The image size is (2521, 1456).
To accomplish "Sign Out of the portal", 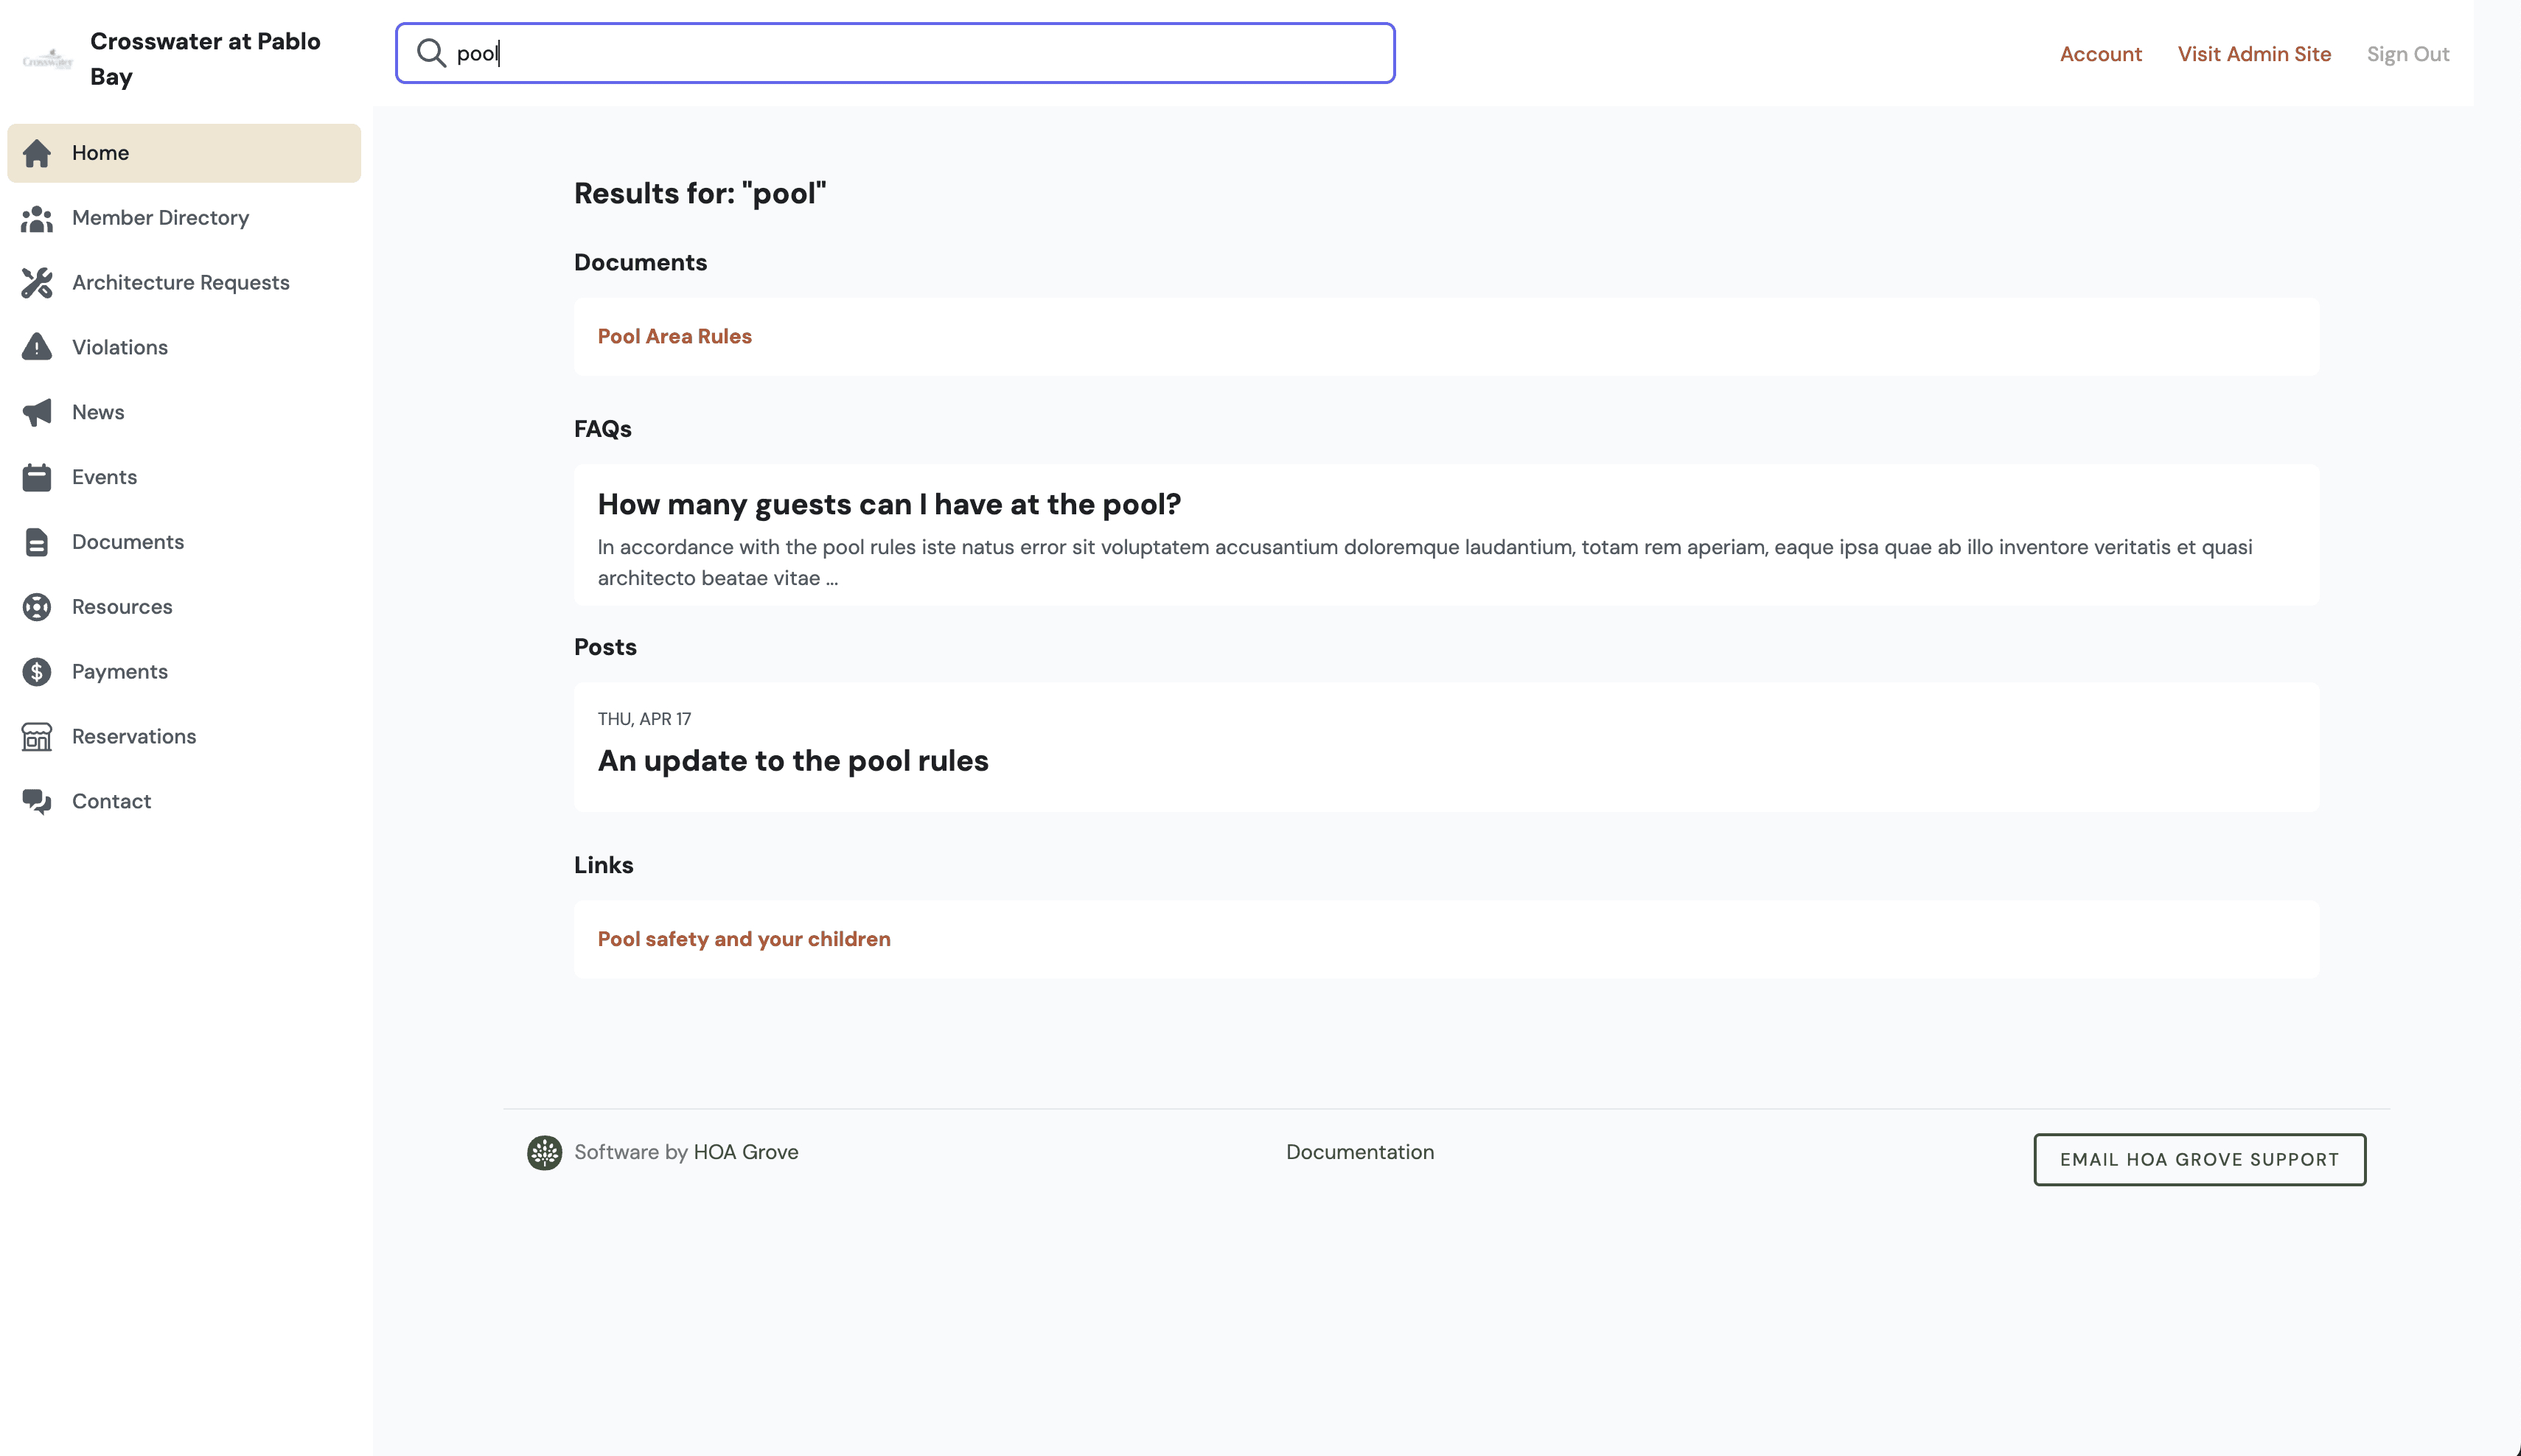I will 2407,54.
